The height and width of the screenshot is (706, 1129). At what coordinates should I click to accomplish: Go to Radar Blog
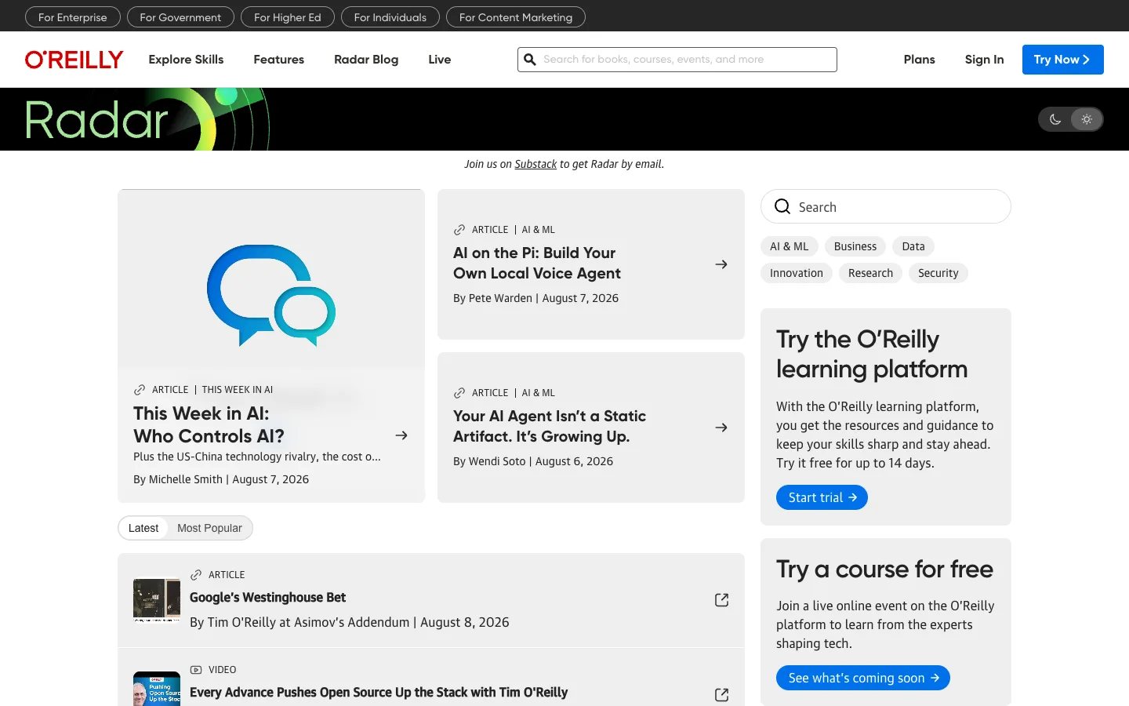click(366, 60)
